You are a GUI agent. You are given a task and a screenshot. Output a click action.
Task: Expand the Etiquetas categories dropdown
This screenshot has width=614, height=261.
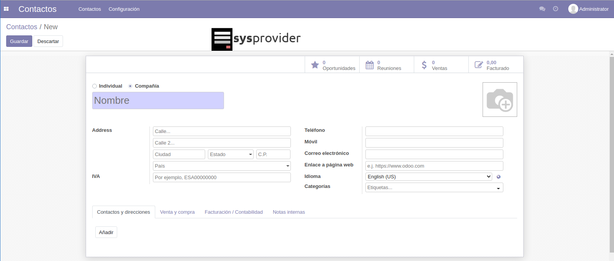coord(434,188)
